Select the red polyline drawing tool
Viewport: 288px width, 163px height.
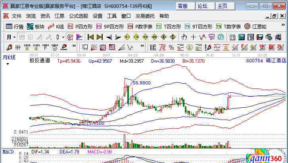click(202, 37)
